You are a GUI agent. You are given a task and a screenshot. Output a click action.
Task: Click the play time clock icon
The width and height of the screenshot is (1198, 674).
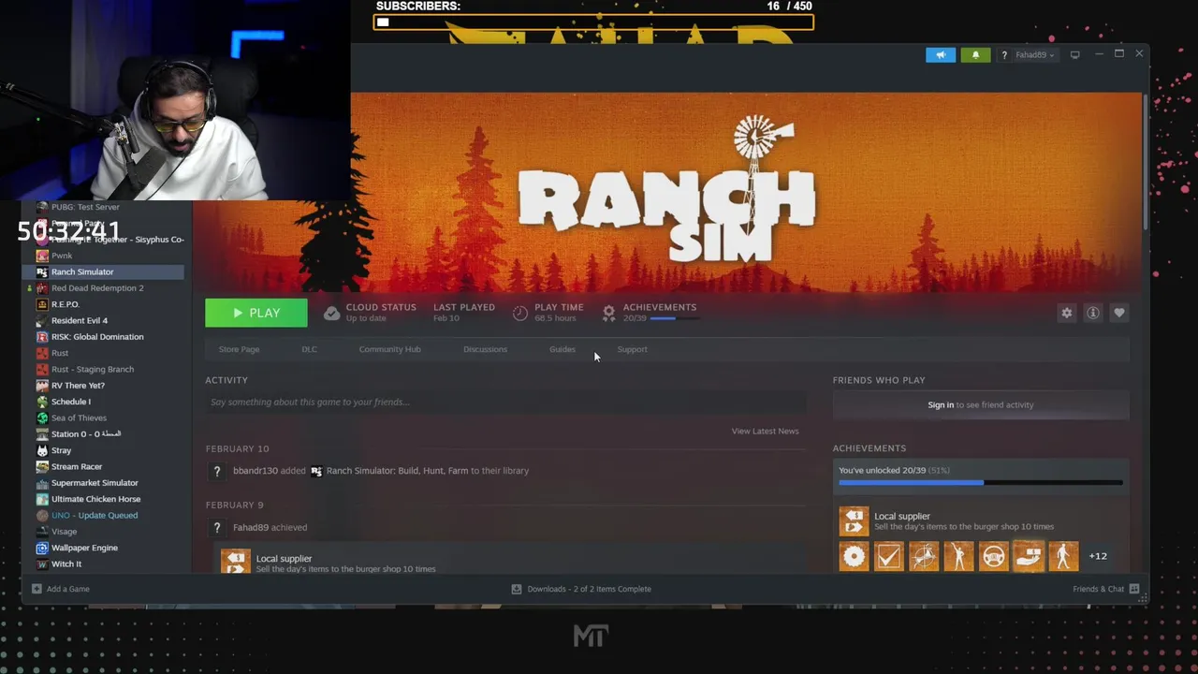(x=520, y=314)
